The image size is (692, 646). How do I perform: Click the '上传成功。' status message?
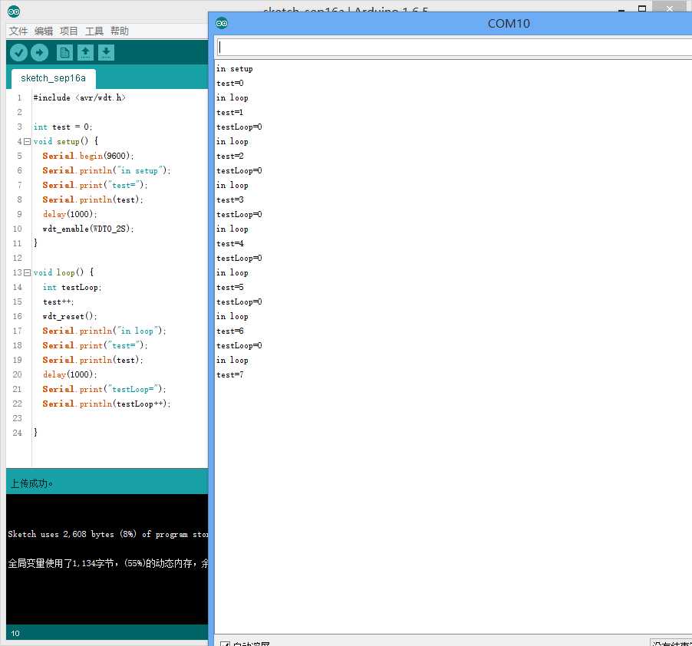(x=31, y=483)
